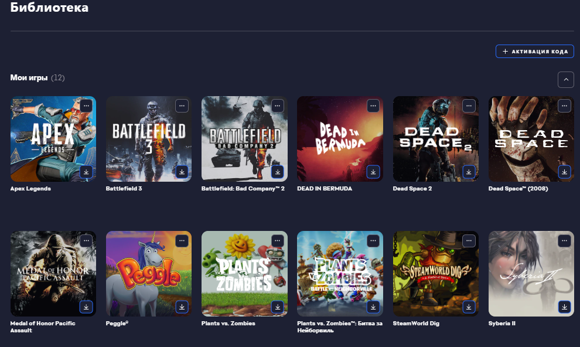Open the Battlefield 3 title link
580x347 pixels.
(x=124, y=189)
